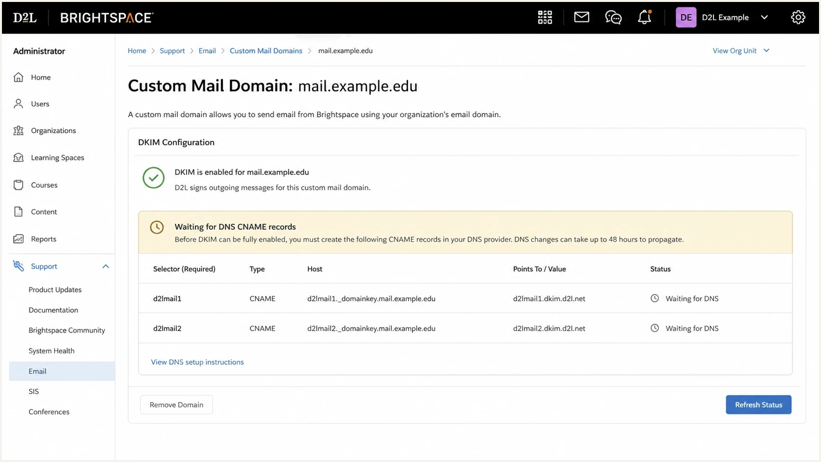Screen dimensions: 821x462
Task: Select the Support menu label
Action: [44, 266]
